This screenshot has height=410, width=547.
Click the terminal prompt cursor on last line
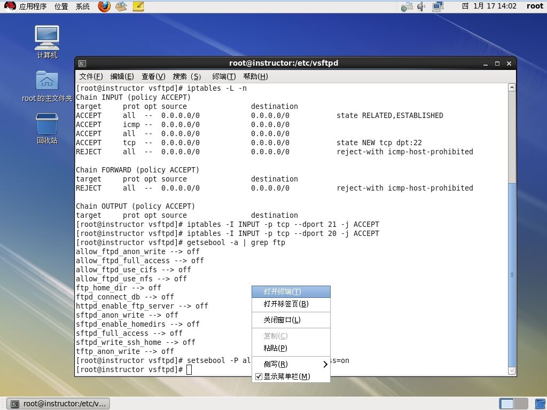189,369
